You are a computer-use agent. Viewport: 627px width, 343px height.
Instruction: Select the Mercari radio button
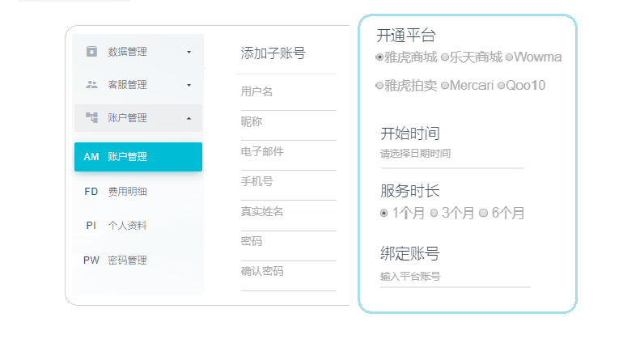(x=445, y=85)
